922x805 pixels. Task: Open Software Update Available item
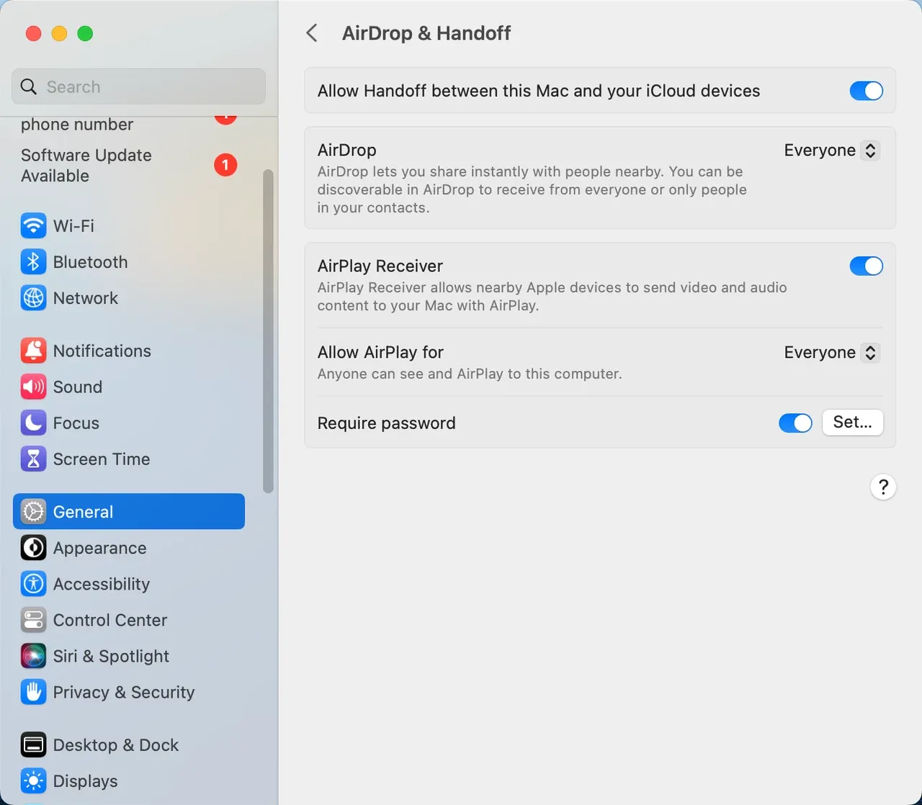pos(129,166)
